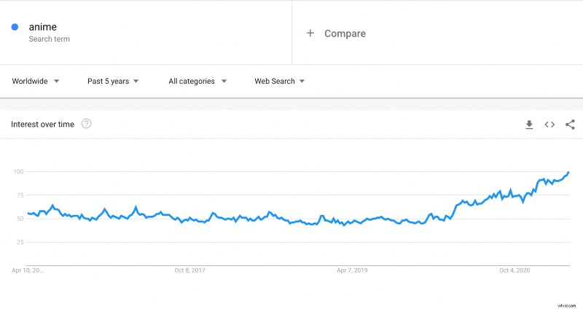Screen dimensions: 583x309
Task: Expand the Past 5 years dropdown
Action: tap(113, 81)
